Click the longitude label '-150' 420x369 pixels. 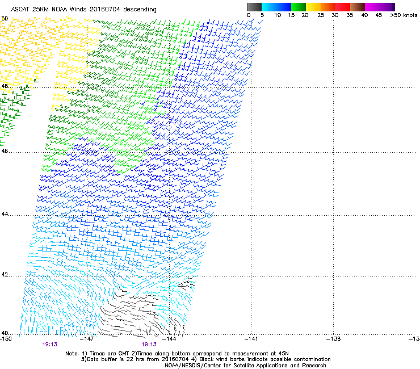coord(6,339)
